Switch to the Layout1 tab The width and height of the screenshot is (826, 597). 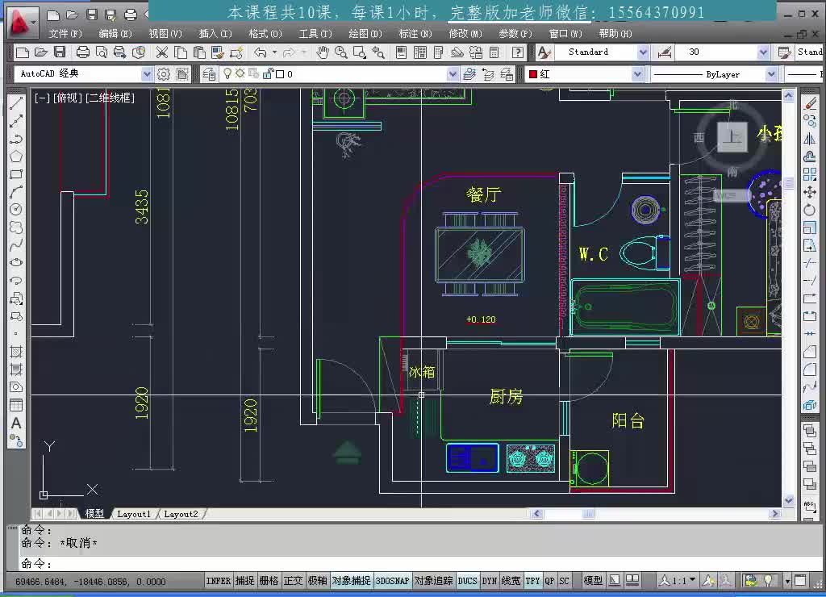click(134, 514)
